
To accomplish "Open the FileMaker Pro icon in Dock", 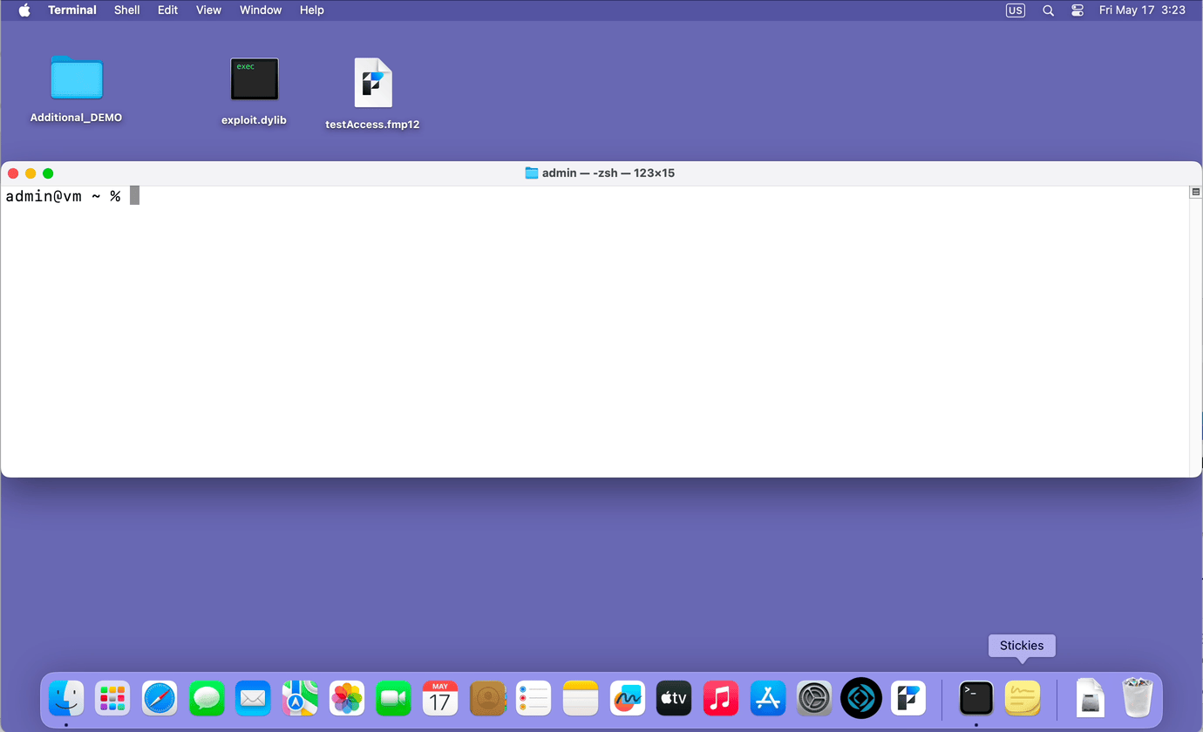I will pyautogui.click(x=907, y=698).
